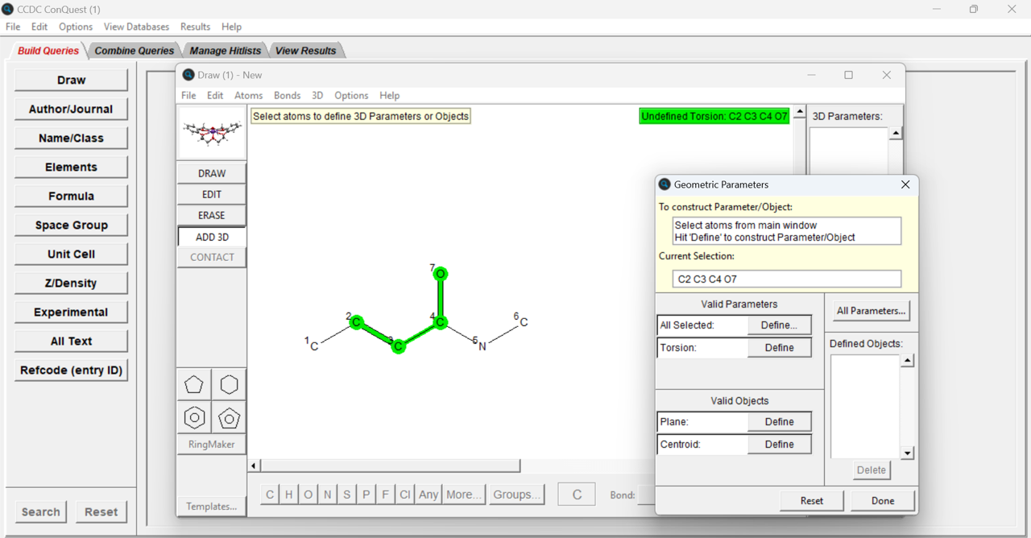Switch to the EDIT mode in Draw window
The height and width of the screenshot is (538, 1031).
211,193
